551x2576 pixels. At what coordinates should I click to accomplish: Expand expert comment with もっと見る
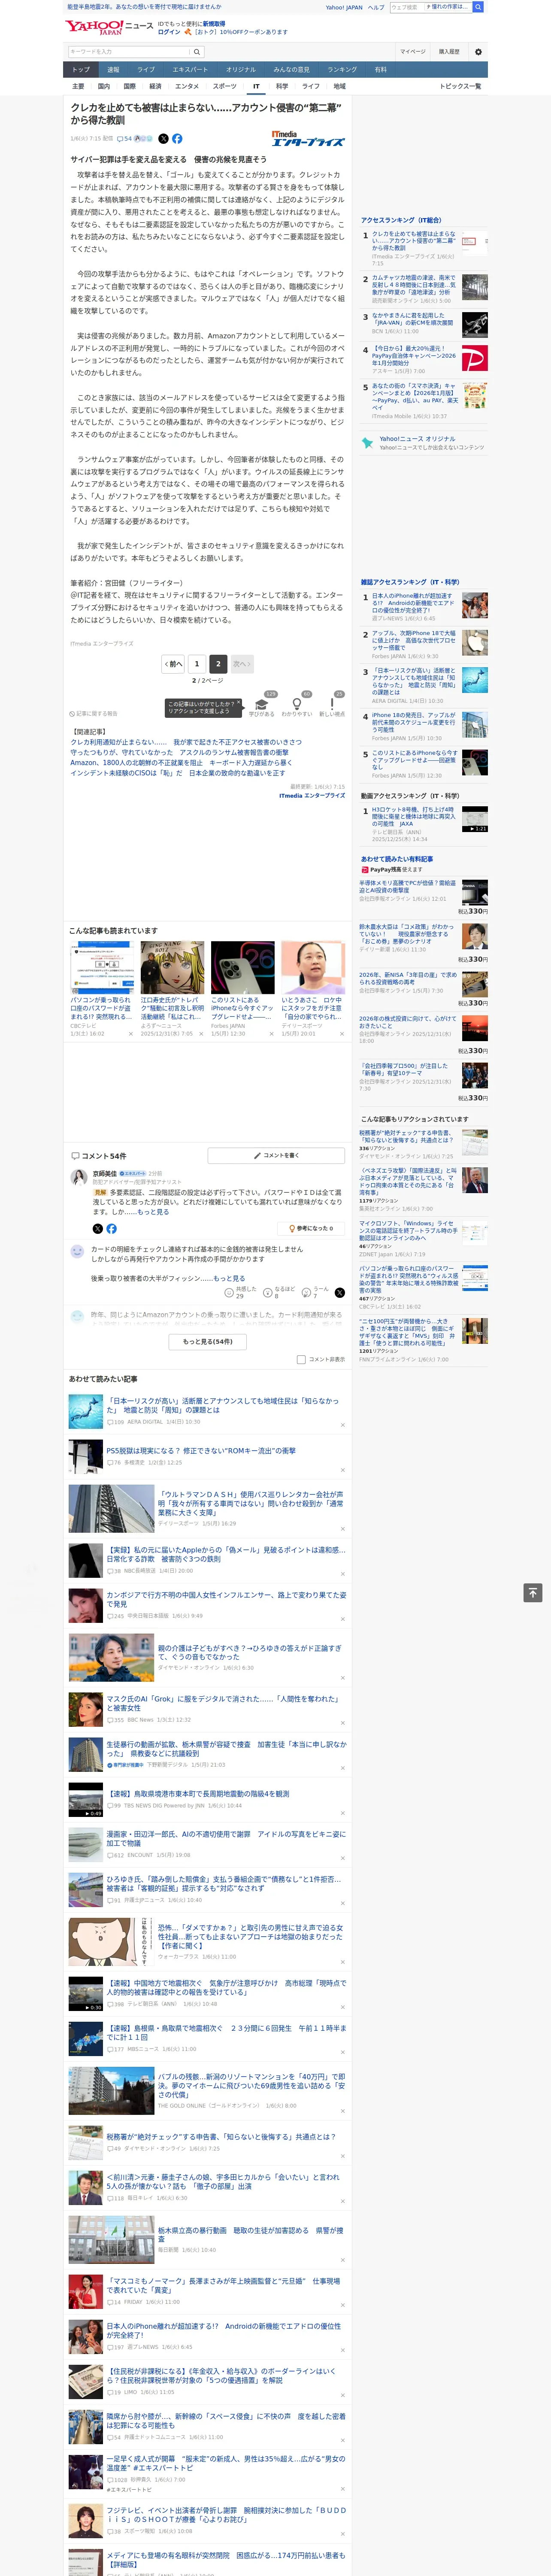(153, 1212)
